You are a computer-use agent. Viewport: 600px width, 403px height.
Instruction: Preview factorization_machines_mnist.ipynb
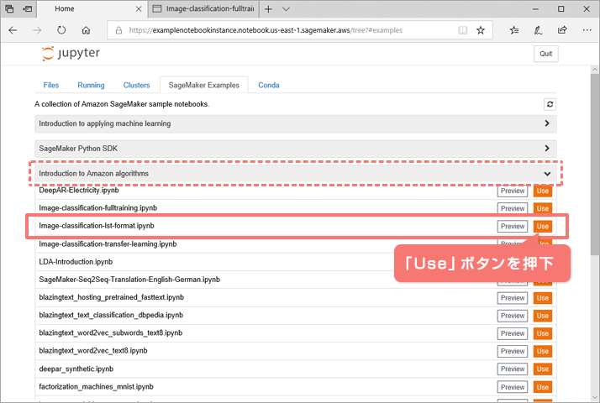[x=513, y=387]
